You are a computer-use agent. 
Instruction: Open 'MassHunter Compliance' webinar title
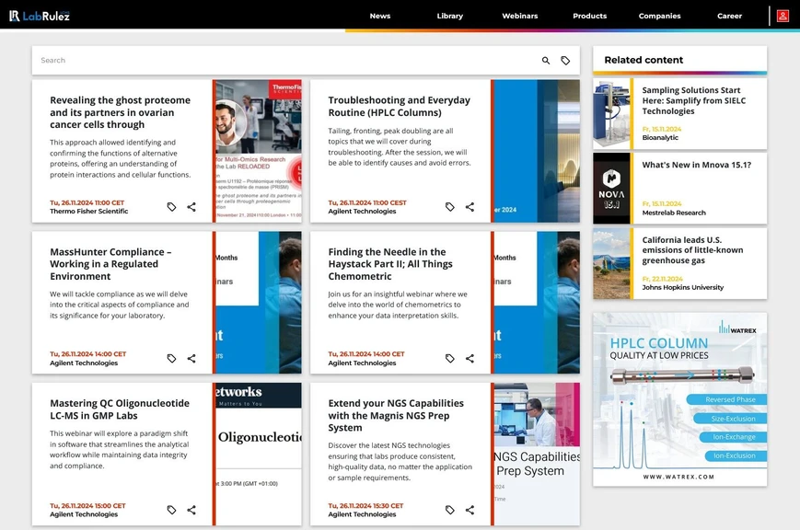click(x=110, y=264)
